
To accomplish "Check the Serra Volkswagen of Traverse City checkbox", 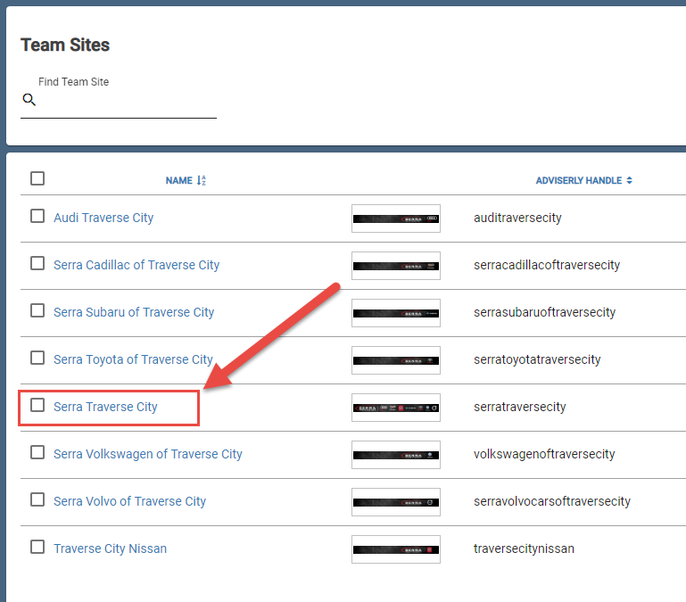I will click(x=37, y=452).
